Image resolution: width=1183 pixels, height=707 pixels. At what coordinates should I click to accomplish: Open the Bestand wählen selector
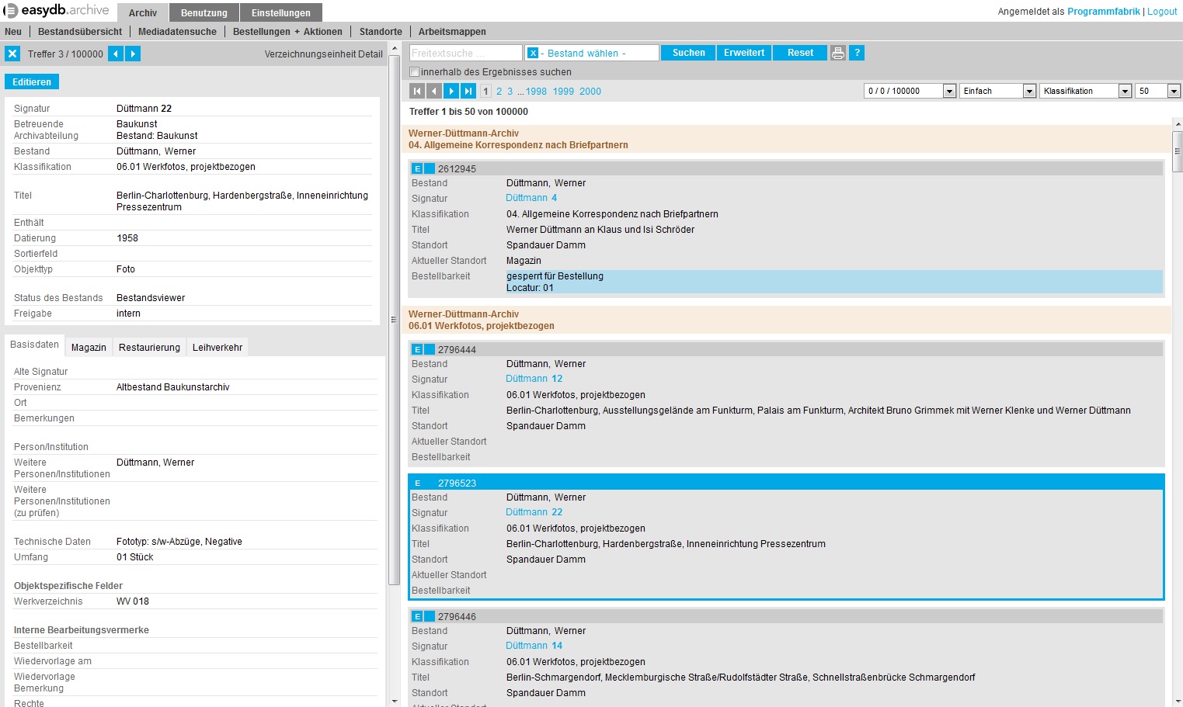tap(592, 53)
